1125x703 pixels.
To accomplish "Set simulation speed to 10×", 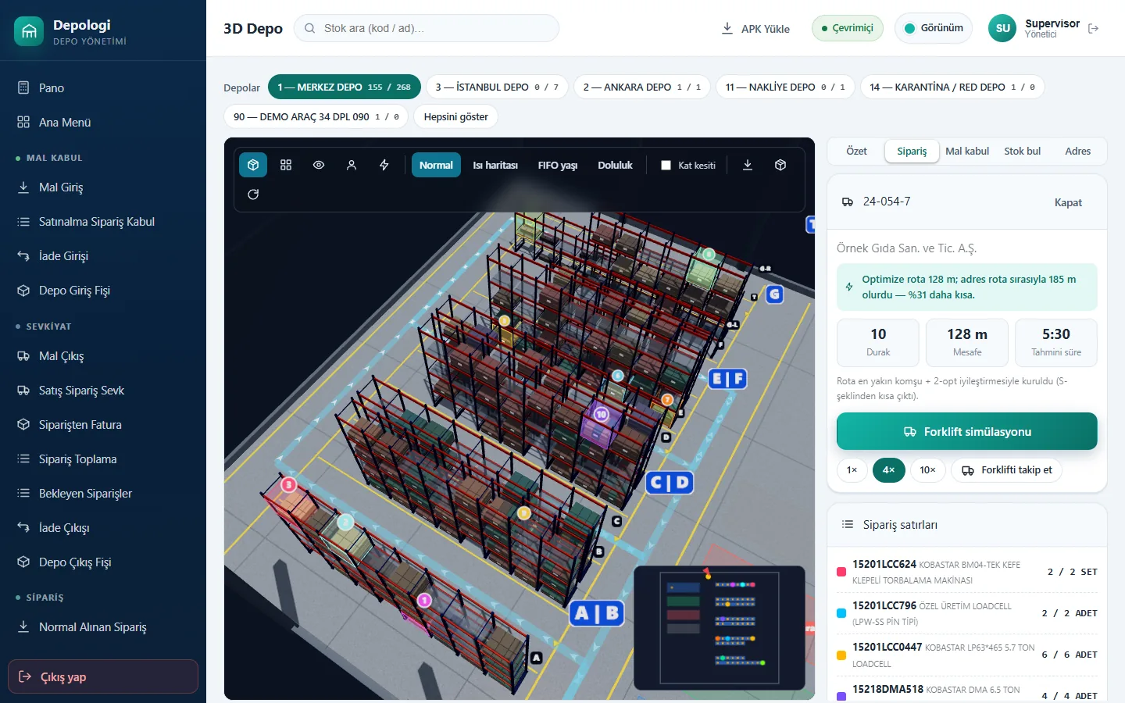I will click(x=927, y=470).
